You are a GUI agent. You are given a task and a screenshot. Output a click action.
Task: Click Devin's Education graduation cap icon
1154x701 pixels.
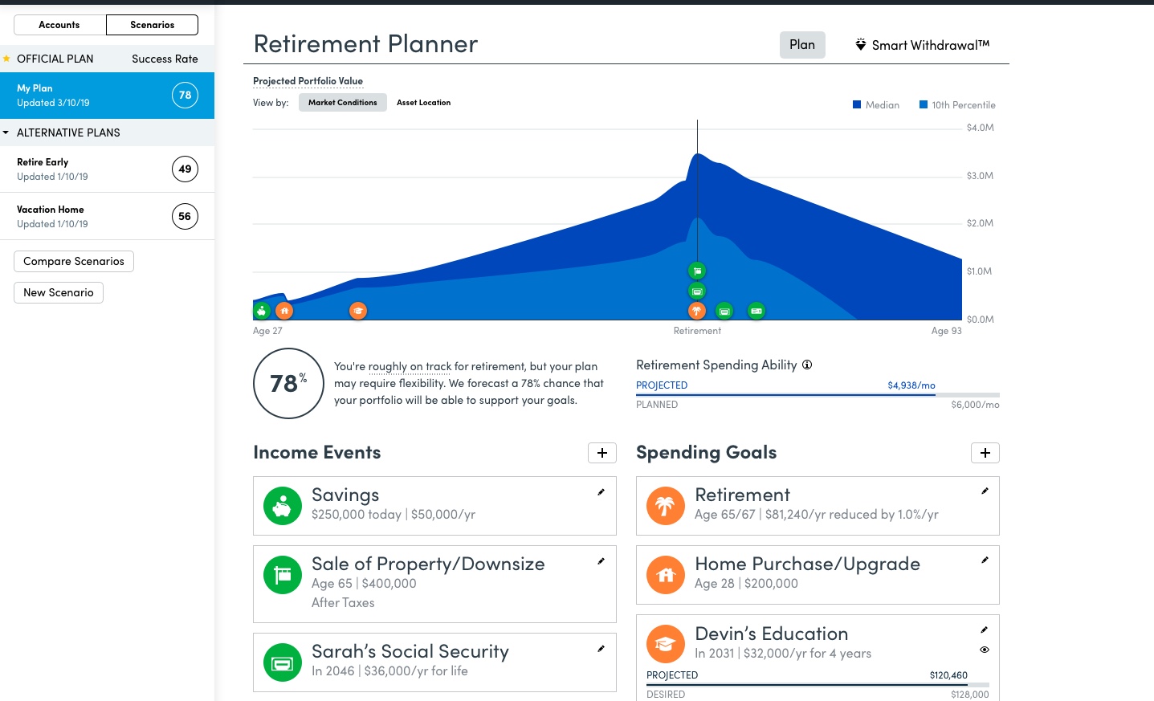point(665,644)
